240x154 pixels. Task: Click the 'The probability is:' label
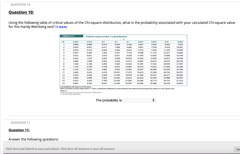pos(109,100)
